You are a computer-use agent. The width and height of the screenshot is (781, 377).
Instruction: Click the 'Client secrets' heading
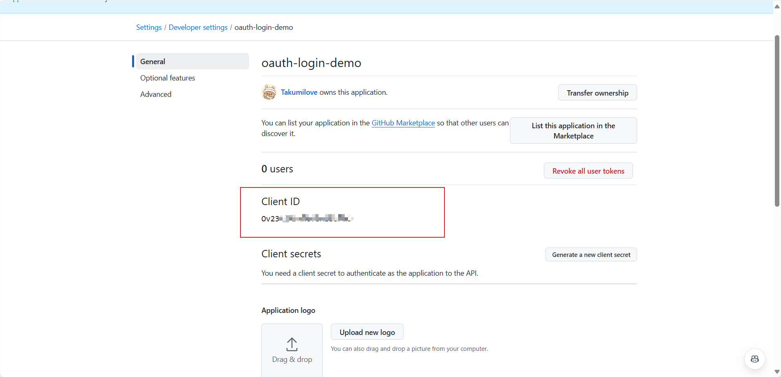click(291, 254)
